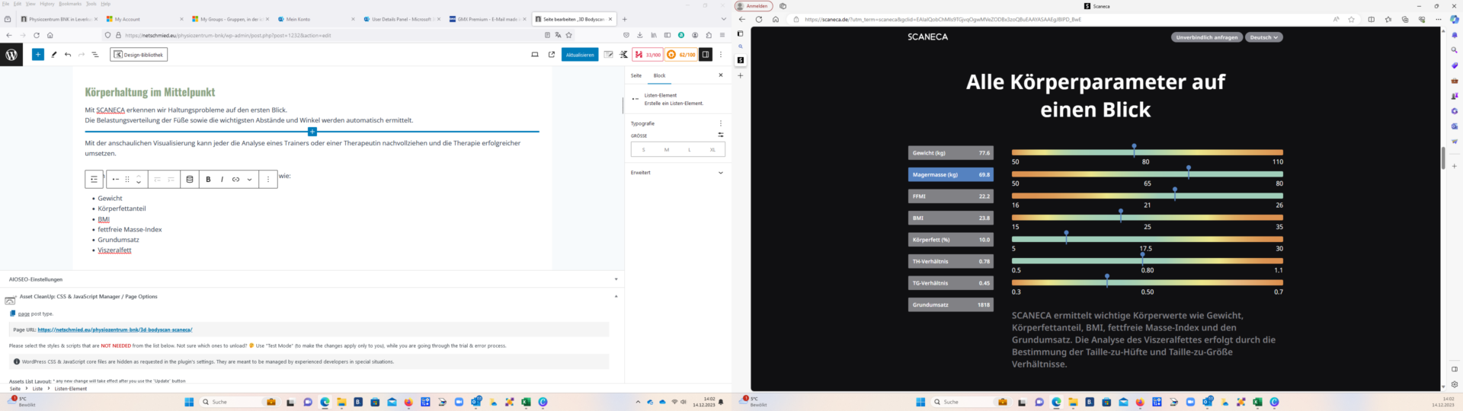This screenshot has height=411, width=1463.
Task: Open block toolbar options three-dot menu
Action: (268, 180)
